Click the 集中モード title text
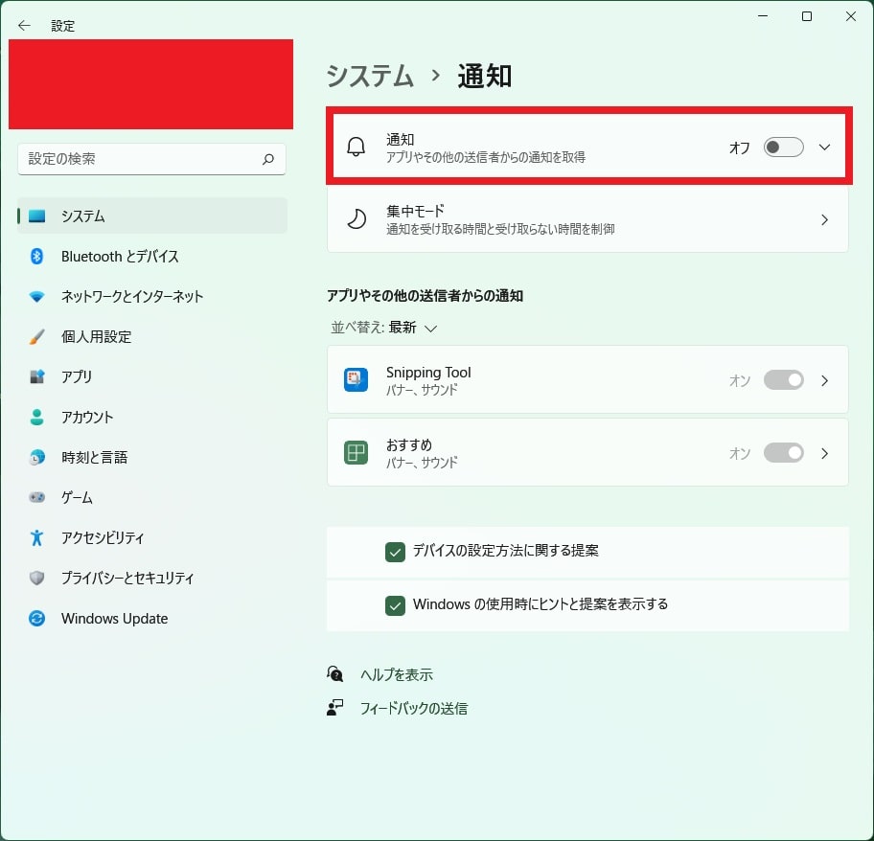 point(415,211)
